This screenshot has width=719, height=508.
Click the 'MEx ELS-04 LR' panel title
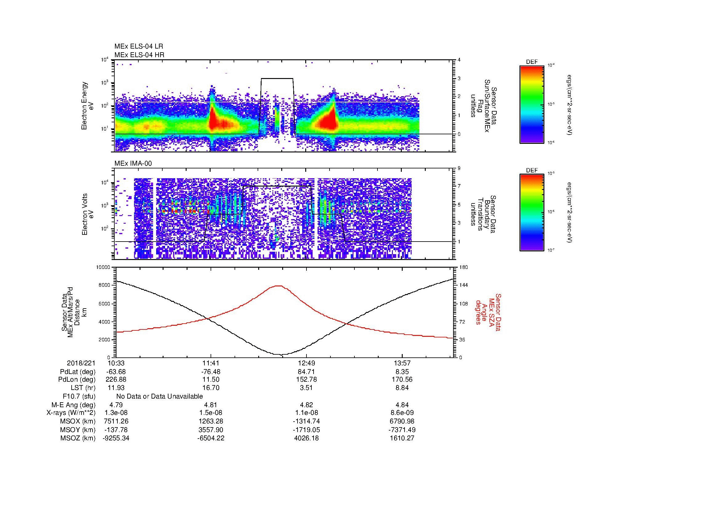pos(139,46)
